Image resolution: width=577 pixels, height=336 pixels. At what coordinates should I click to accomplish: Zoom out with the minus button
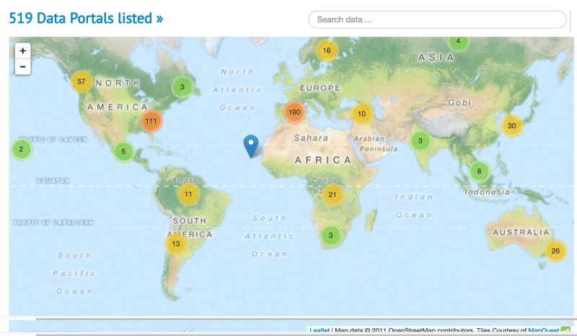tap(23, 67)
